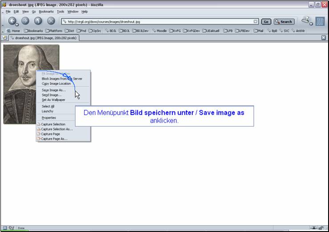This screenshot has height=232, width=329.
Task: Click the Home bookmark icon
Action: pyautogui.click(x=14, y=31)
